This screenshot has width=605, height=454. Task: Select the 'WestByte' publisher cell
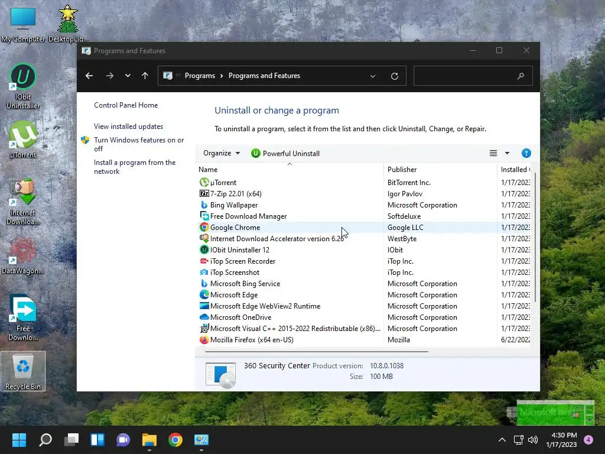tap(402, 239)
